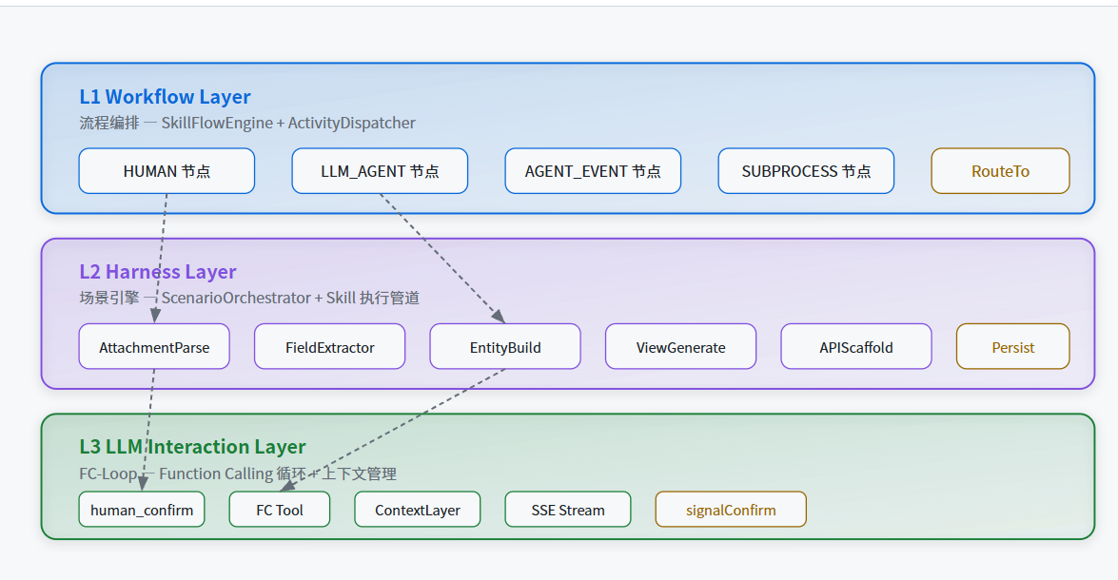Click the FieldExtractor box

pos(330,347)
